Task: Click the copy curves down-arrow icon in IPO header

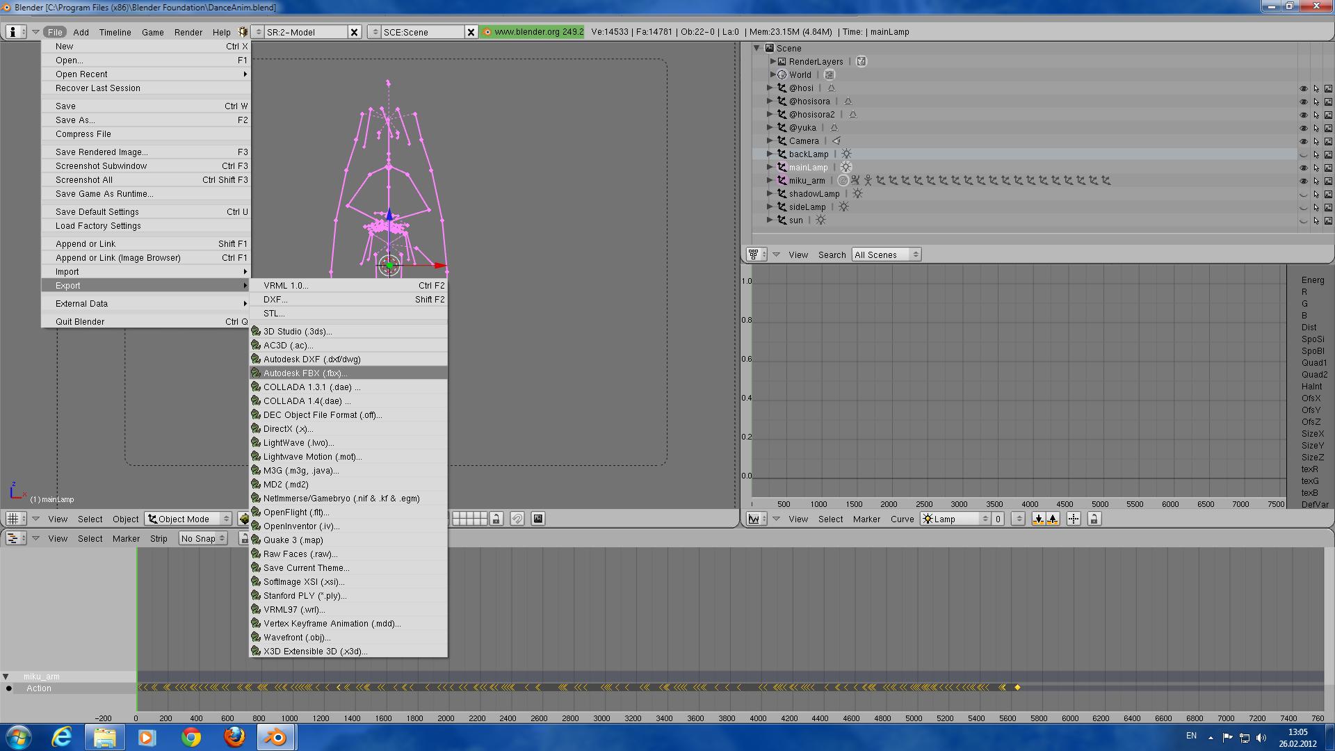Action: coord(1038,519)
